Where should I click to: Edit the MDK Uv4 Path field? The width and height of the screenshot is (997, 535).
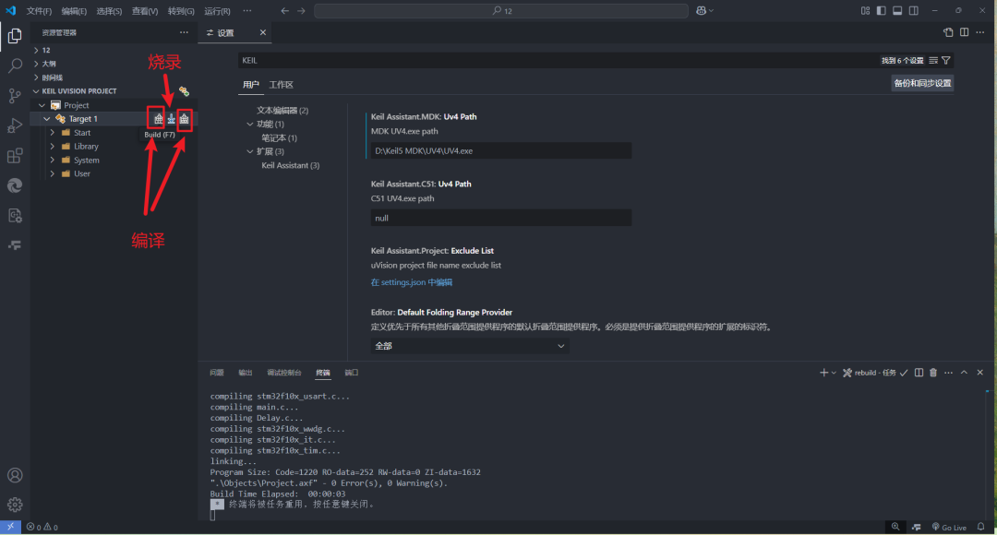(x=501, y=150)
